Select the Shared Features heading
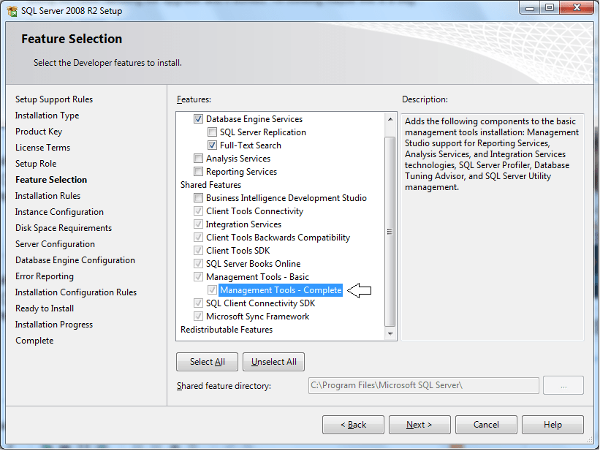 211,185
